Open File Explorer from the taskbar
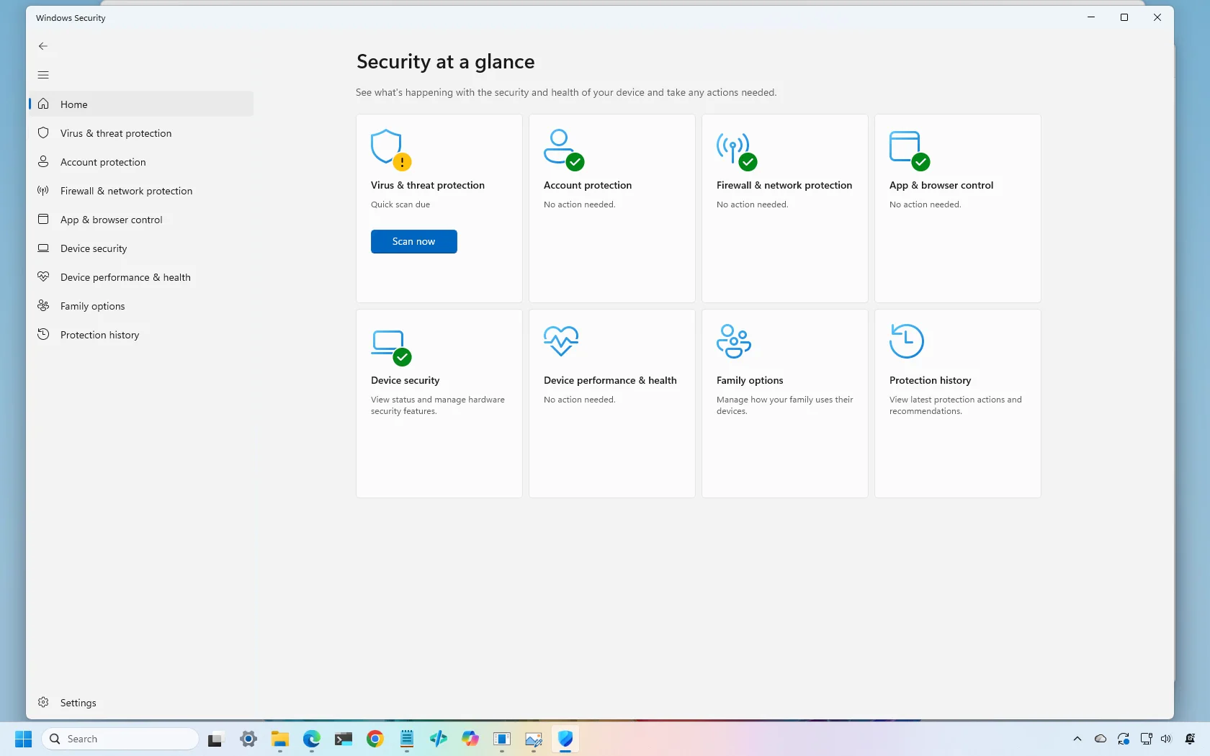 (280, 739)
